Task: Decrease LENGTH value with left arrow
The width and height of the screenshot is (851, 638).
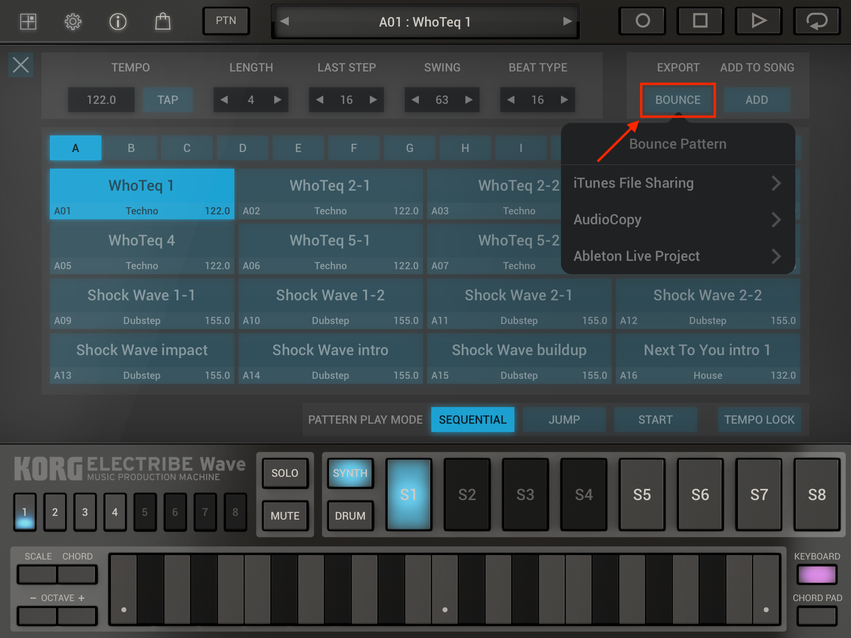Action: [224, 100]
